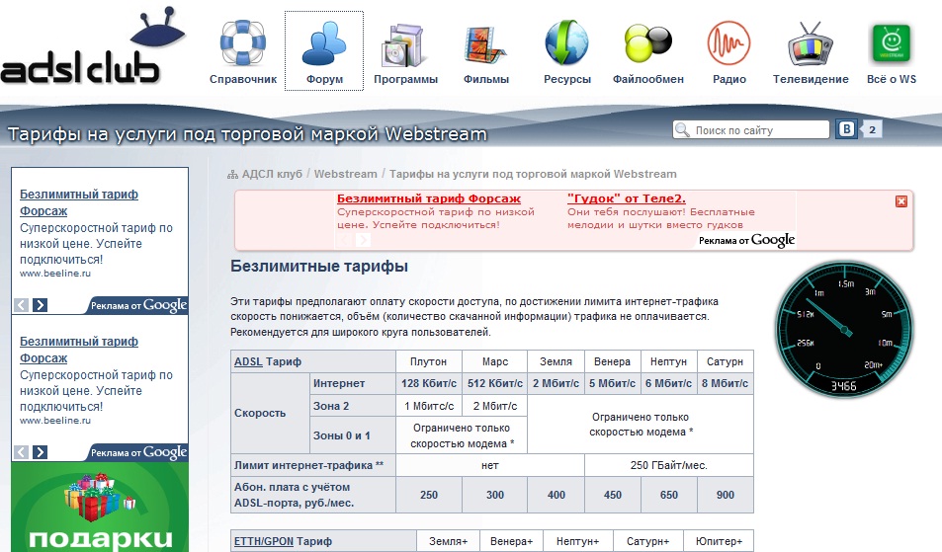This screenshot has width=942, height=552.
Task: Open Webstream breadcrumb link
Action: coord(345,174)
